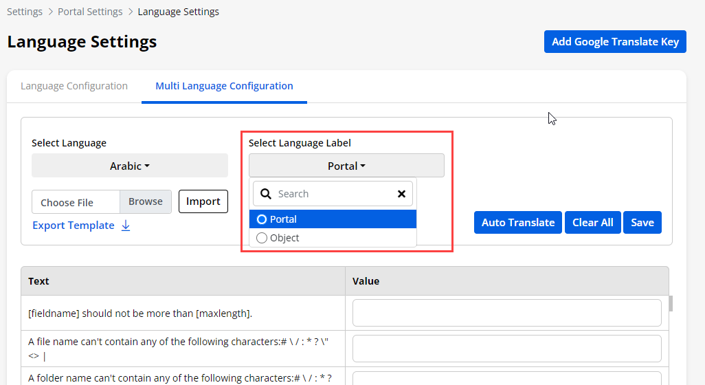
Task: Click the download arrow beside Export Template
Action: (126, 225)
